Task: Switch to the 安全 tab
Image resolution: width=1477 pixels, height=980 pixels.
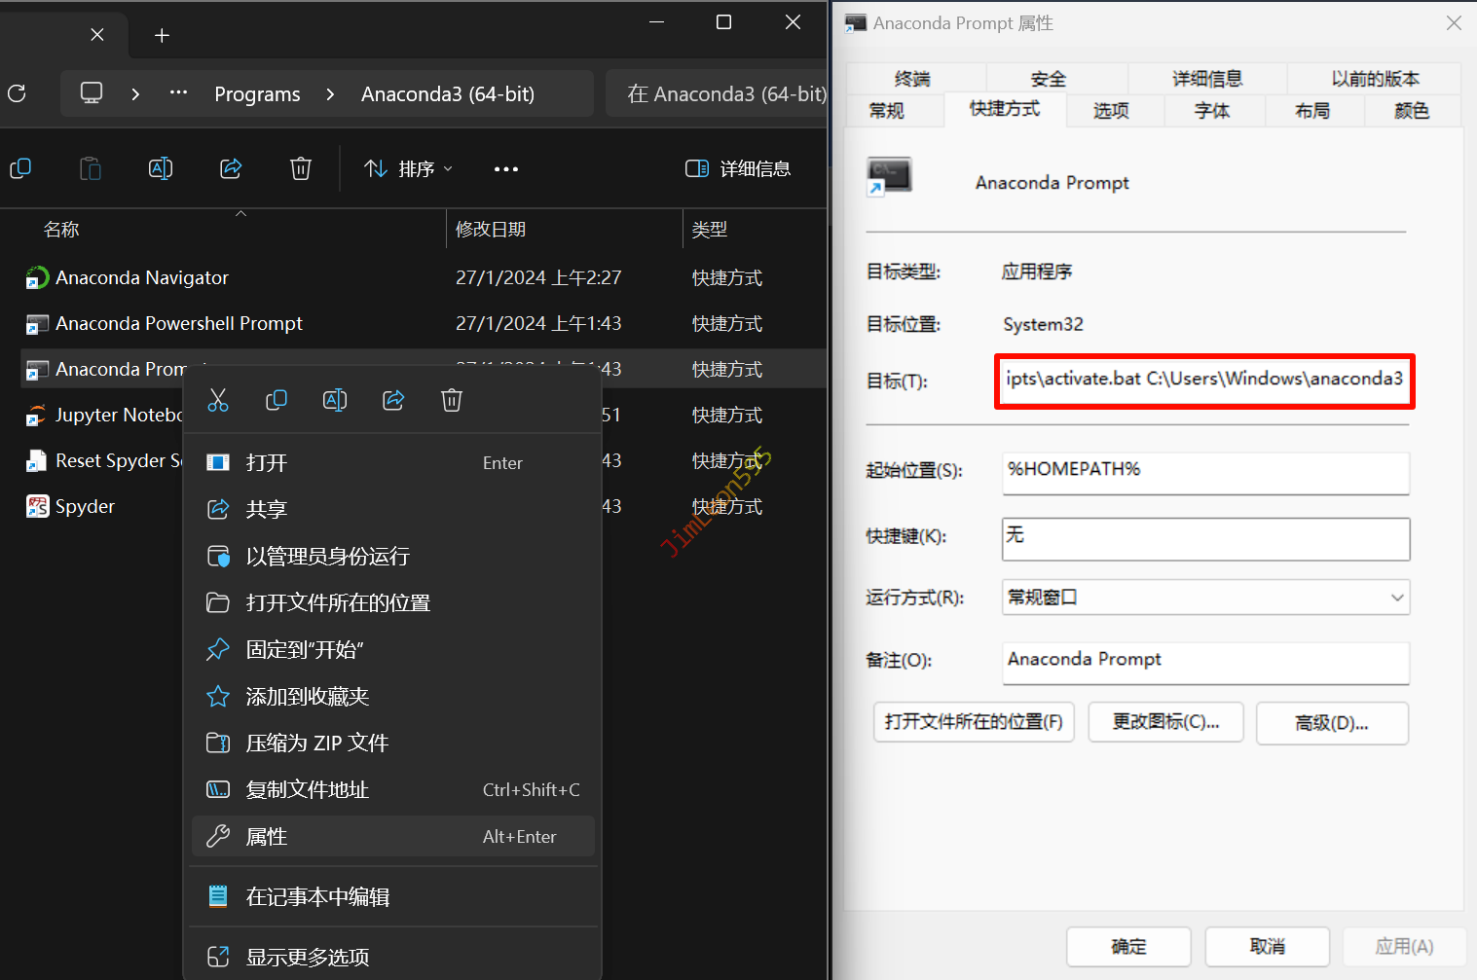Action: coord(1048,80)
